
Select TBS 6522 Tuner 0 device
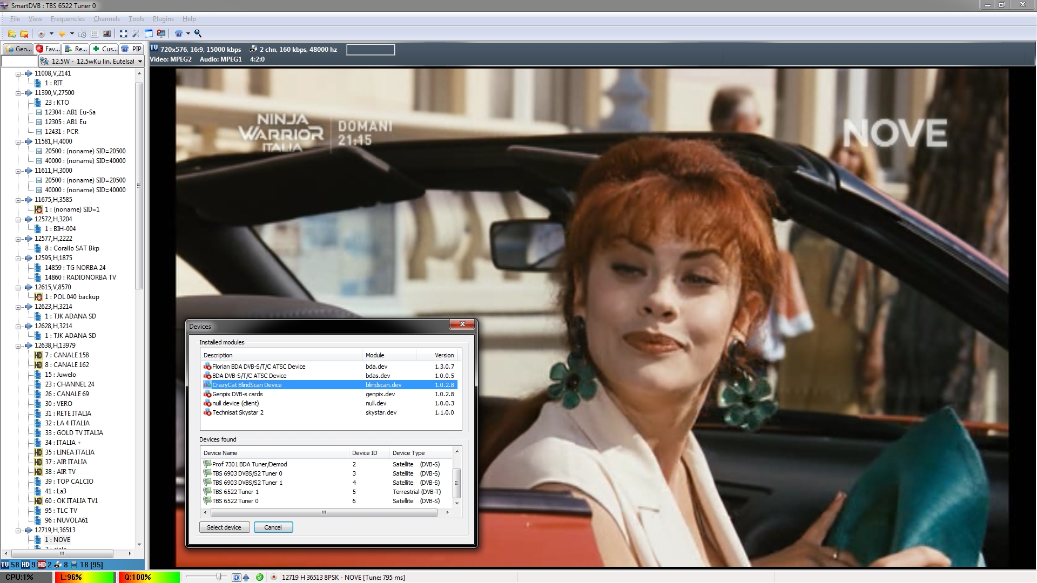(x=327, y=501)
